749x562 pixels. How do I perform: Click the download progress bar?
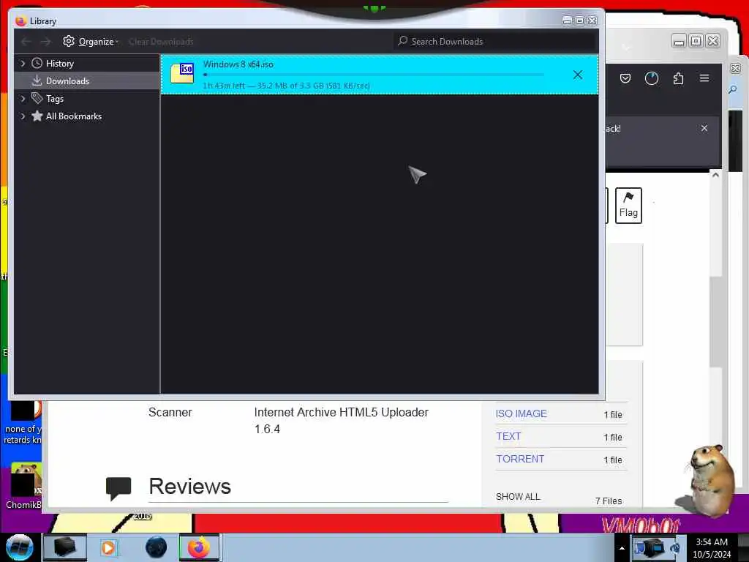tap(374, 75)
